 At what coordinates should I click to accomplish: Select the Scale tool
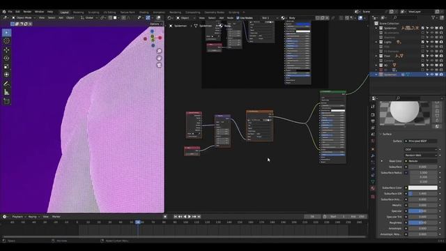(6, 66)
